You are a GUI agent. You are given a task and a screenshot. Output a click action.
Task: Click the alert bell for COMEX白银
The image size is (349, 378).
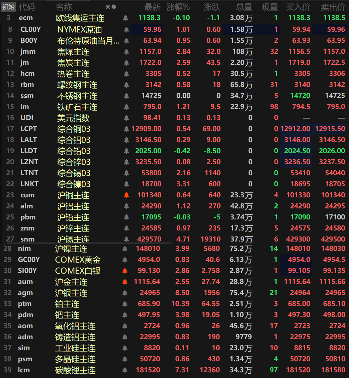click(x=125, y=271)
